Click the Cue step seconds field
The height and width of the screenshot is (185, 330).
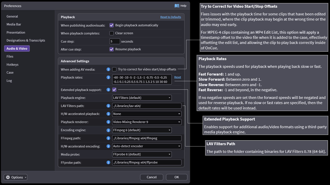(115, 41)
